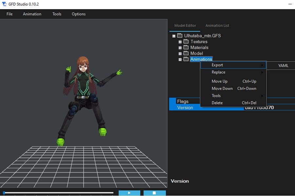Select the Ulhutaba_mtn.GFS tree item

[202, 36]
